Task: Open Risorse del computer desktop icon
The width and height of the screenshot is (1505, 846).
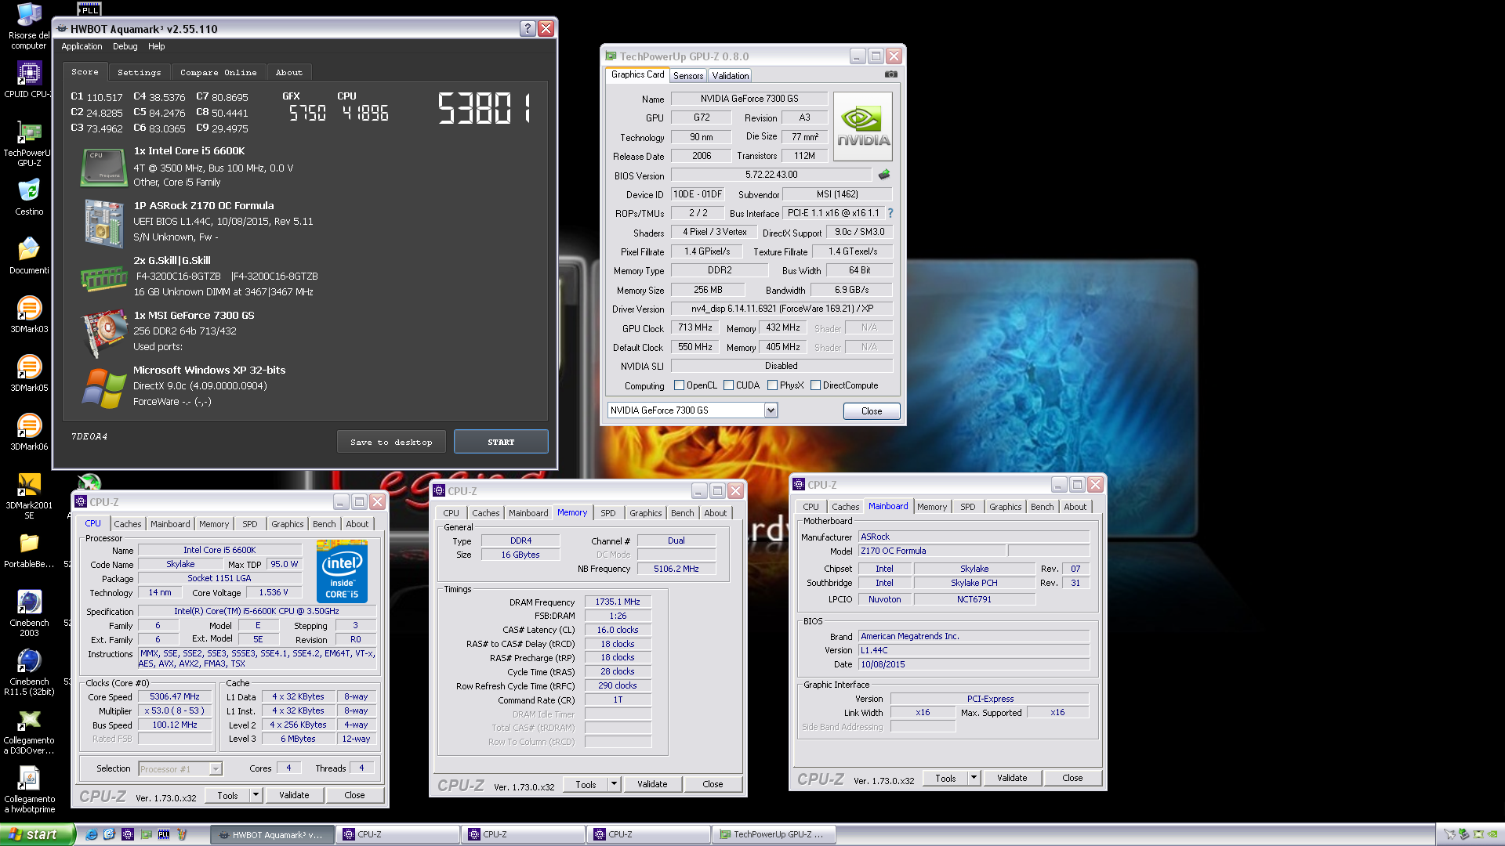Action: (29, 26)
